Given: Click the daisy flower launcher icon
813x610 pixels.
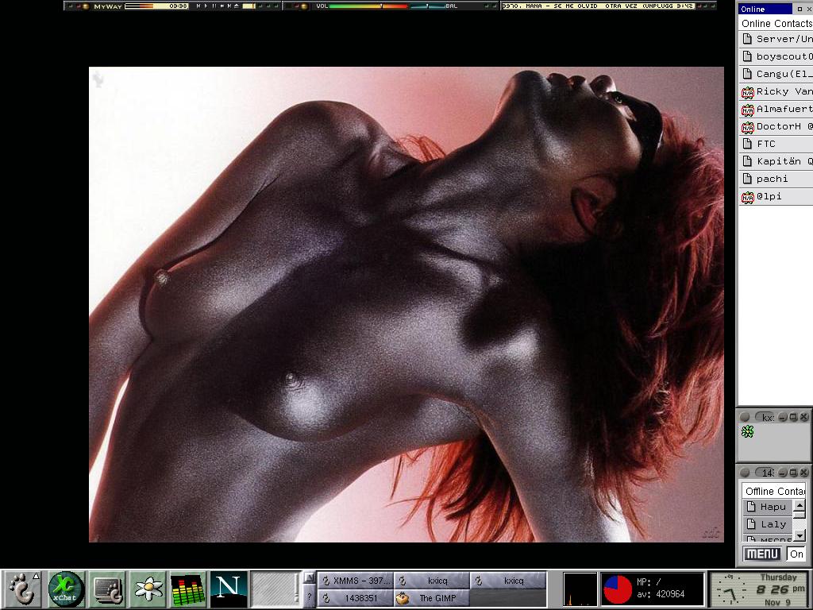Looking at the screenshot, I should [x=148, y=589].
